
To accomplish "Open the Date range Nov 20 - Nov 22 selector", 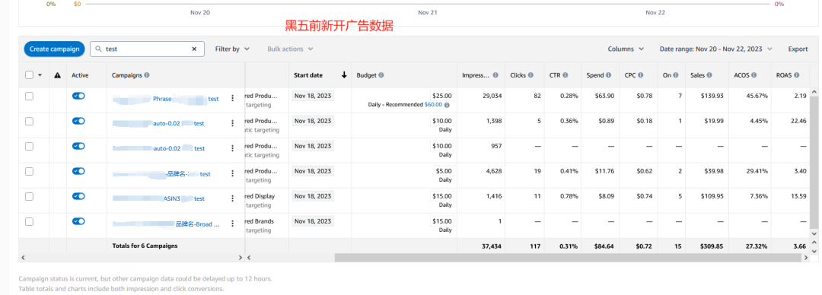I will (x=716, y=49).
